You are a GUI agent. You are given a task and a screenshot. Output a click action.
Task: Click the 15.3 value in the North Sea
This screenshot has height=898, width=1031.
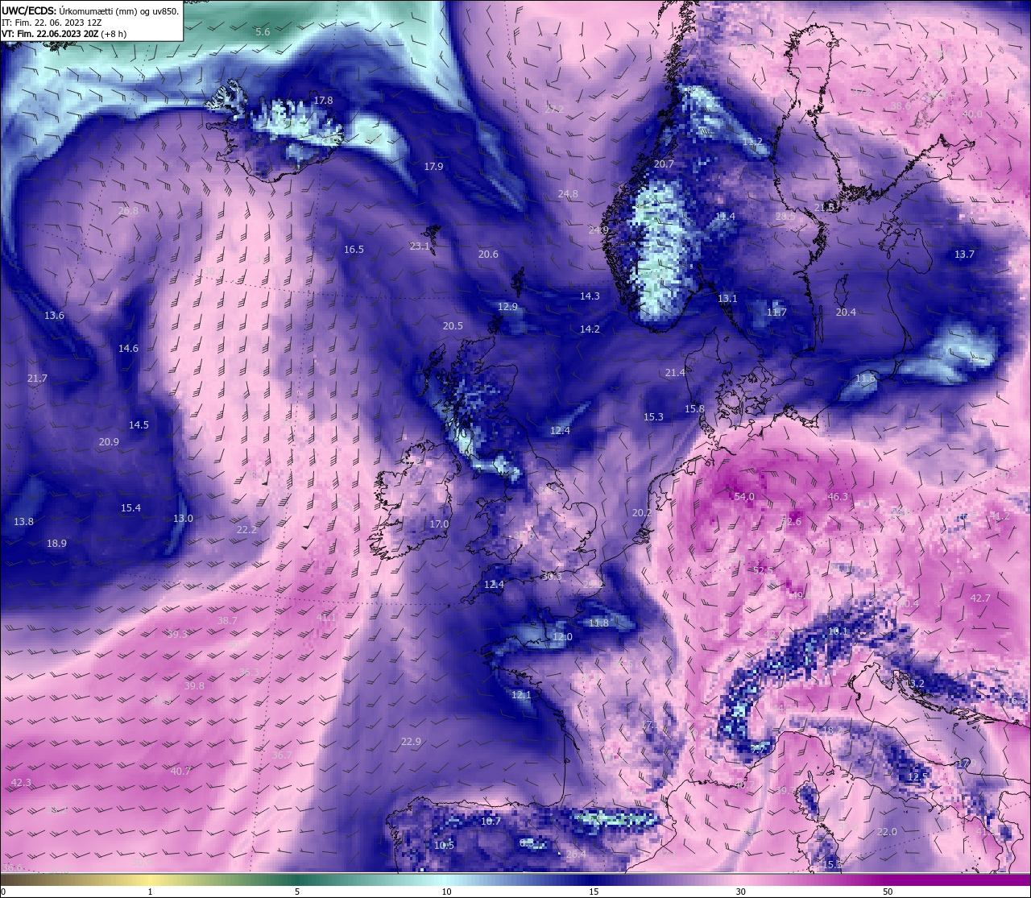pos(653,417)
